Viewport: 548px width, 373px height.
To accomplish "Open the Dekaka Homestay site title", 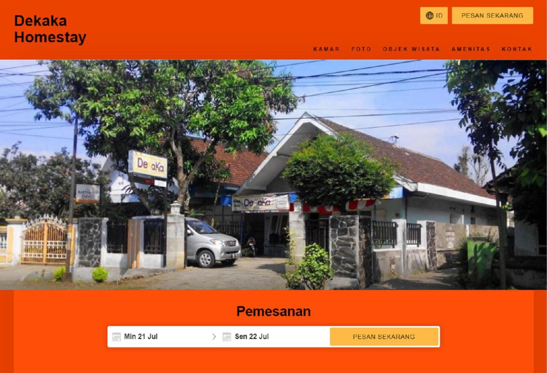I will coord(50,29).
